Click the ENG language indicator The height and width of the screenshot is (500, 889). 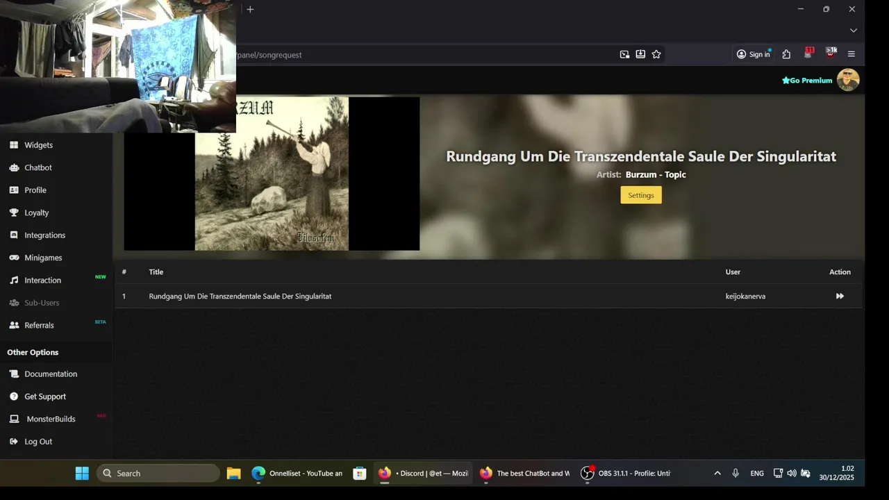tap(757, 473)
